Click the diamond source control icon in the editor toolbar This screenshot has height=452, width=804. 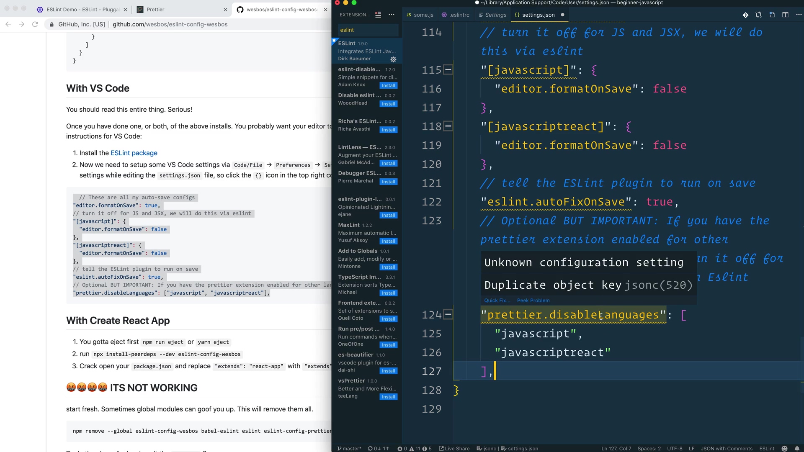coord(745,15)
